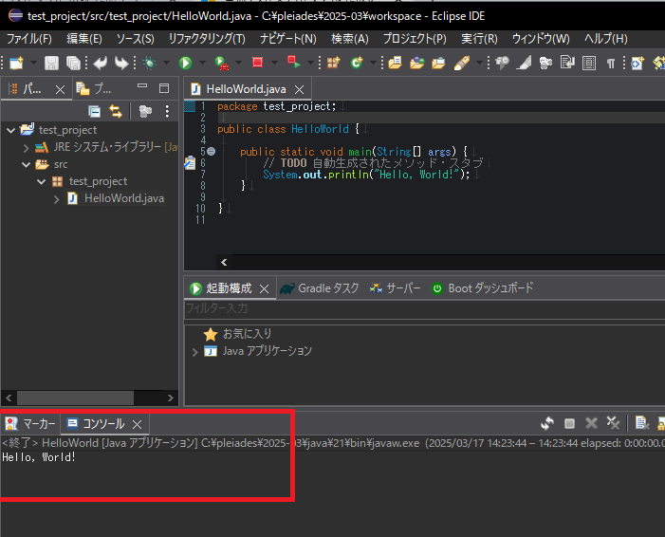
Task: Collapse the src folder node
Action: point(27,164)
